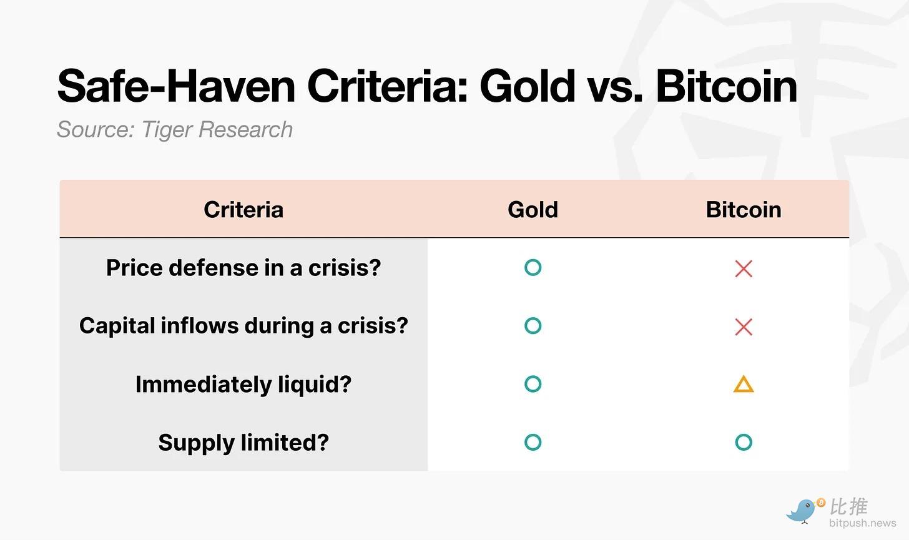Click Bitcoin's orange triangle for Immediately liquid
This screenshot has width=909, height=540.
[744, 384]
